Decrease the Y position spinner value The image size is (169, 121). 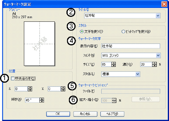click(x=63, y=90)
